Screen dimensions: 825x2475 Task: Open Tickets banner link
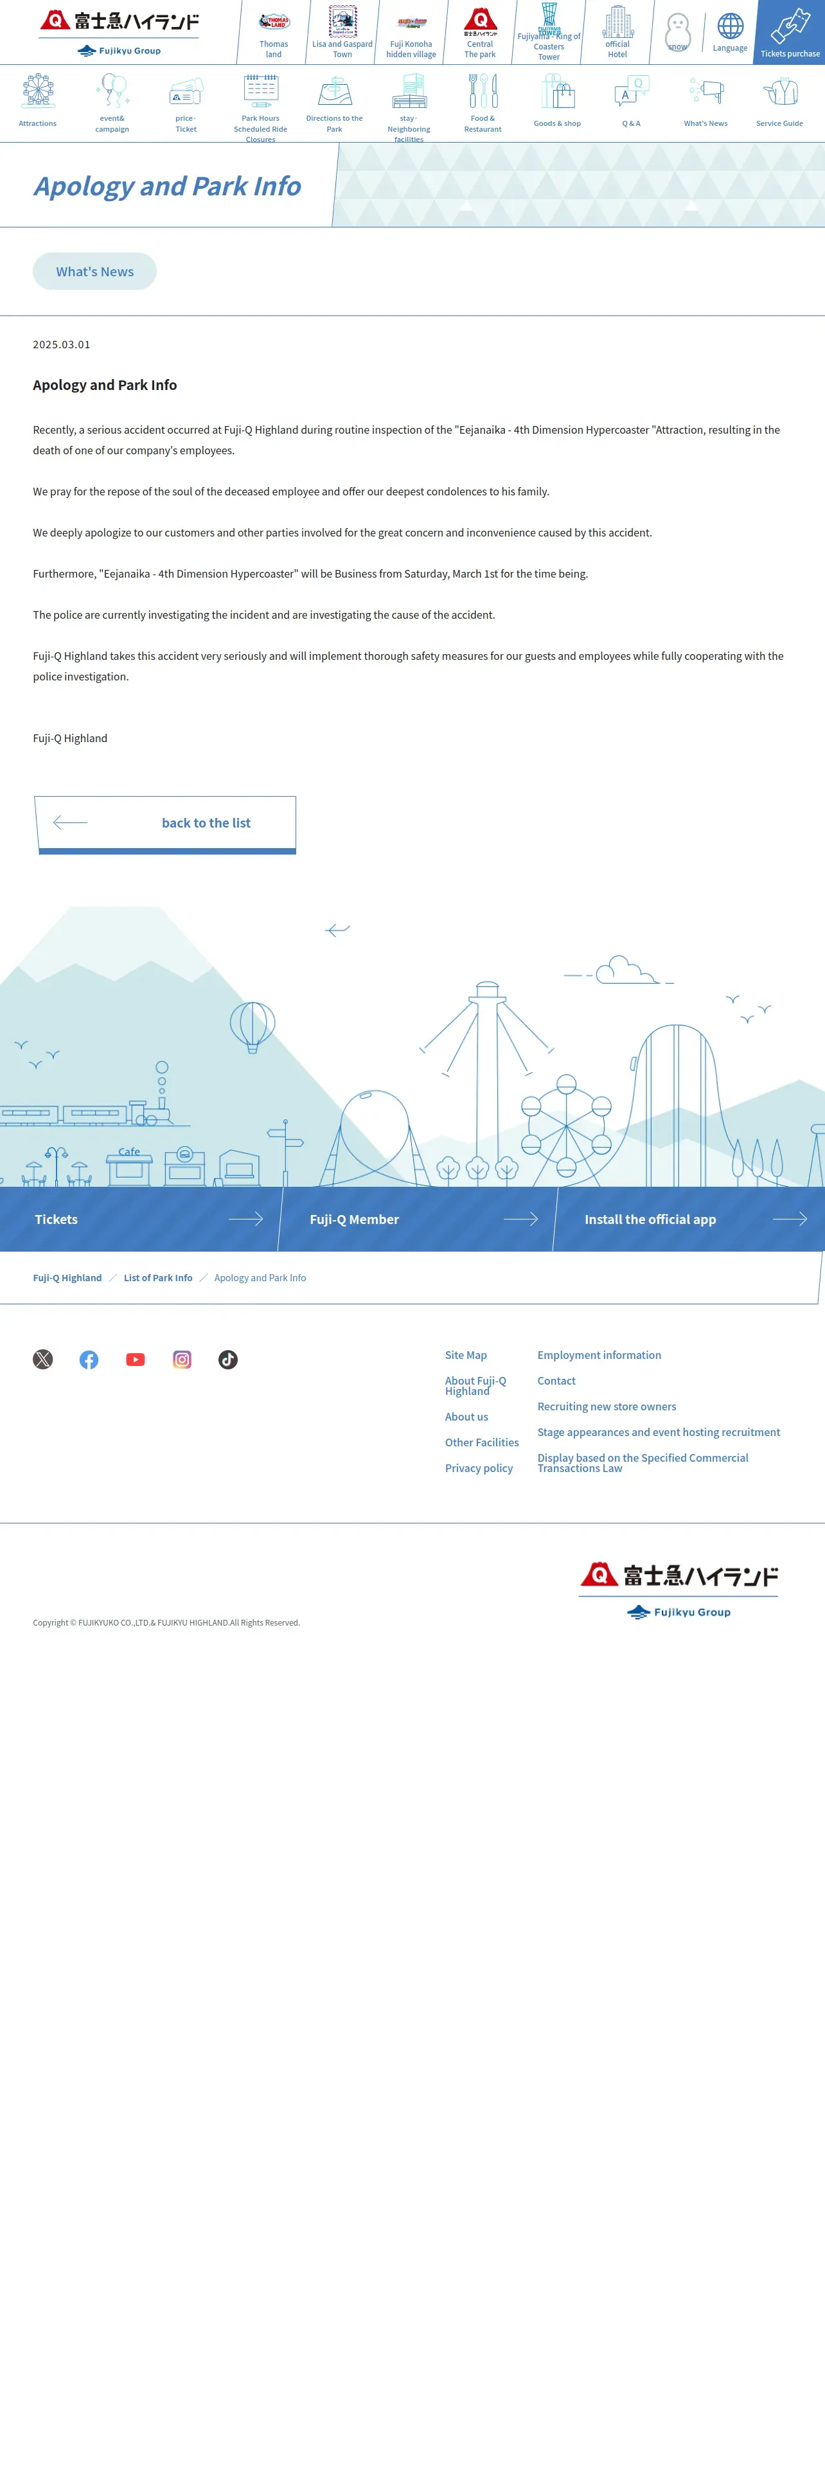139,1220
